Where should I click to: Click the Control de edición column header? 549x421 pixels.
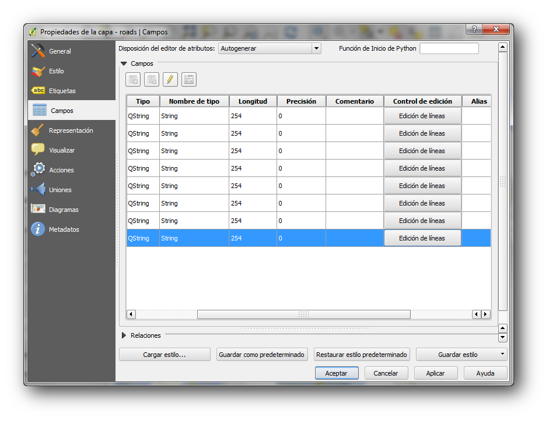coord(422,101)
